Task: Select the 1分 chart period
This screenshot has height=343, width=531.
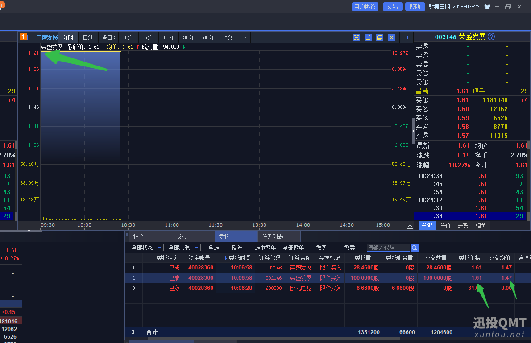Action: (x=128, y=37)
